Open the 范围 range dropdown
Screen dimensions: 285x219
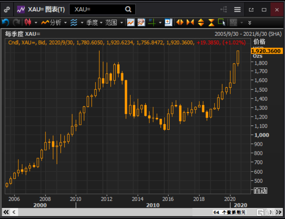[x=114, y=23]
